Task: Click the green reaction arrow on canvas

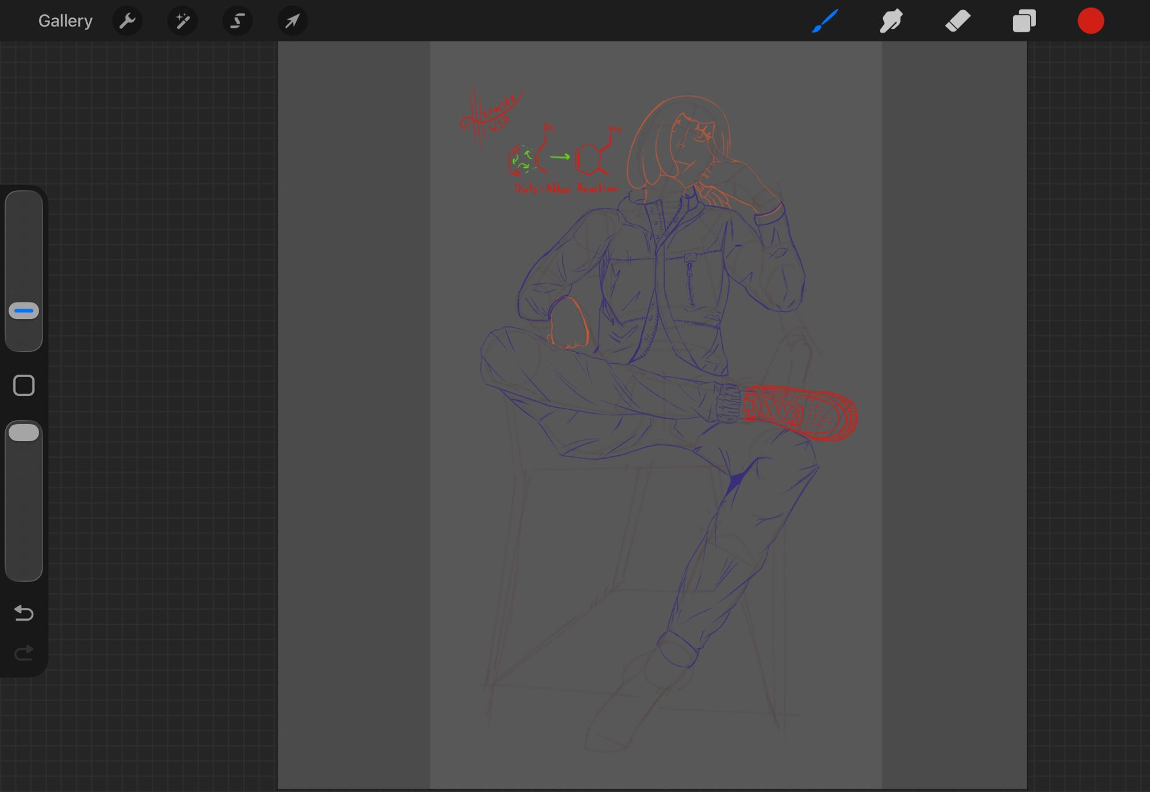Action: pyautogui.click(x=559, y=157)
